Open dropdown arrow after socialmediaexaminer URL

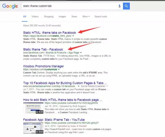pyautogui.click(x=79, y=86)
